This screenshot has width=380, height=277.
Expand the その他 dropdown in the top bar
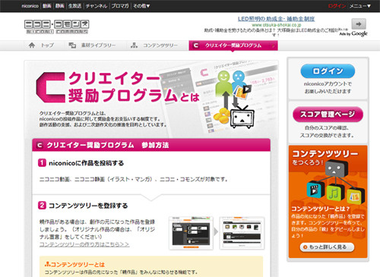click(141, 6)
